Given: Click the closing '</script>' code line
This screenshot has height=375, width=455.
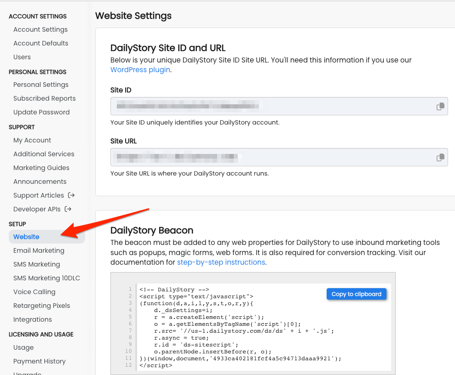Looking at the screenshot, I should 156,365.
